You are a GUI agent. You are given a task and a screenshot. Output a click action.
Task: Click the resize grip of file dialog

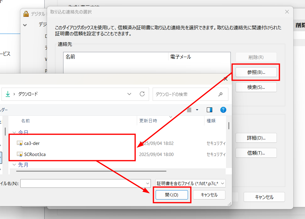pyautogui.click(x=230, y=204)
